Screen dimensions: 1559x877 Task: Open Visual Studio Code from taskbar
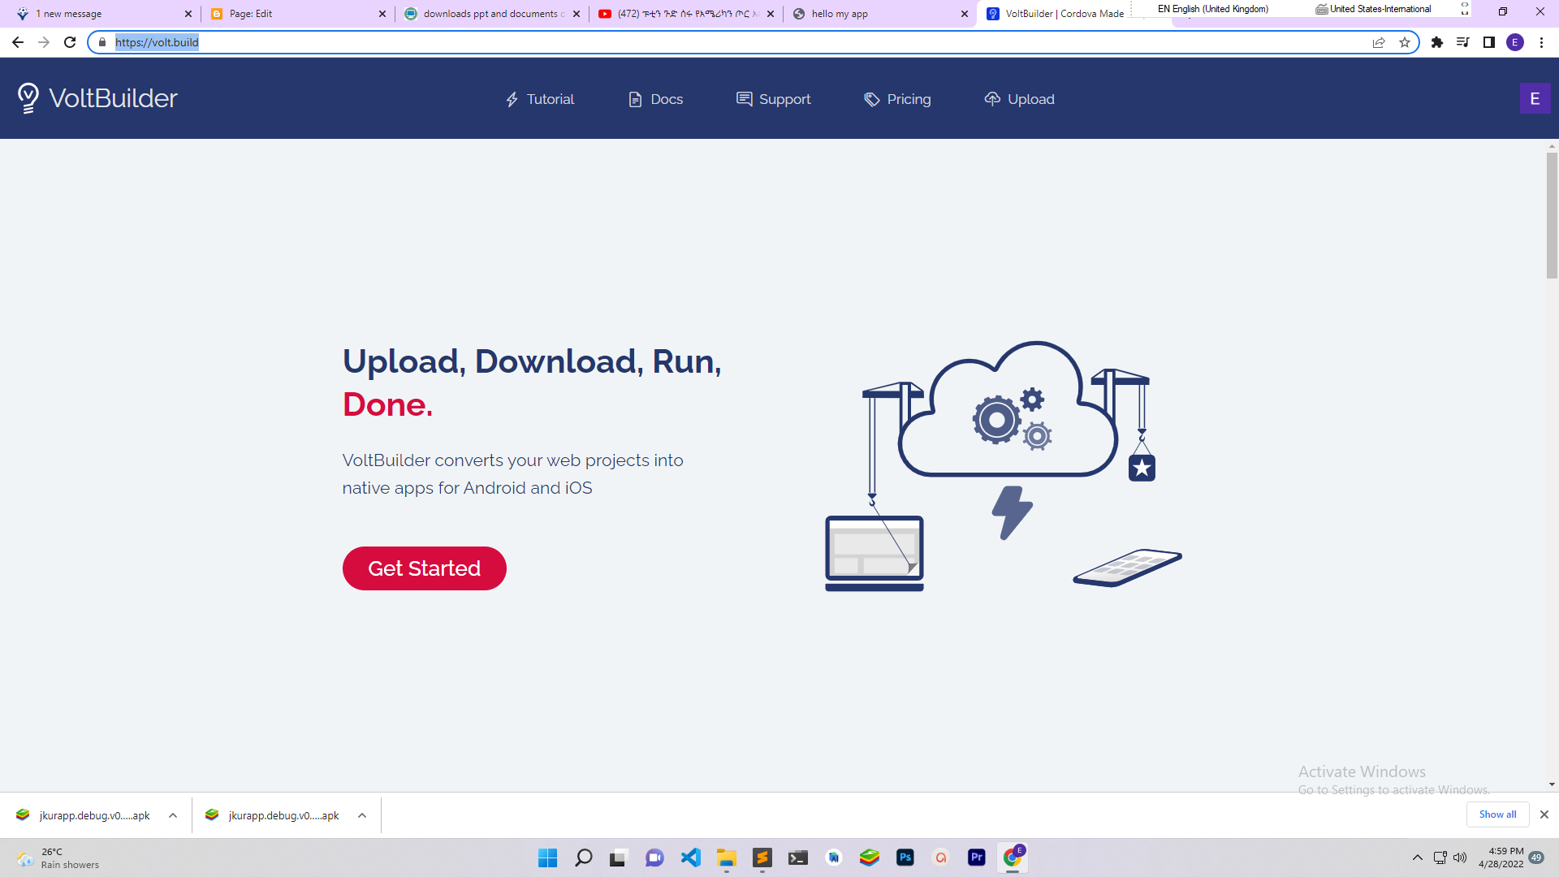pyautogui.click(x=691, y=858)
